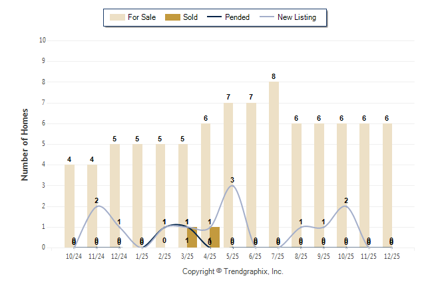The width and height of the screenshot is (430, 288).
Task: Click the 6/25 x-axis label
Action: coord(256,255)
